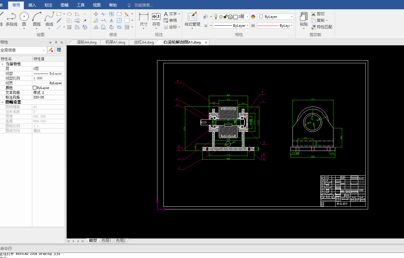
Task: Collapse the 当前特性 section
Action: 2,64
